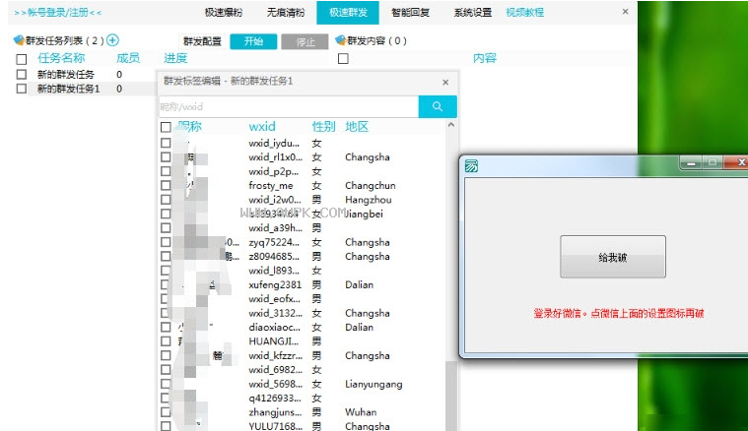Toggle select-all checkbox in task list header
This screenshot has height=431, width=748.
point(22,59)
